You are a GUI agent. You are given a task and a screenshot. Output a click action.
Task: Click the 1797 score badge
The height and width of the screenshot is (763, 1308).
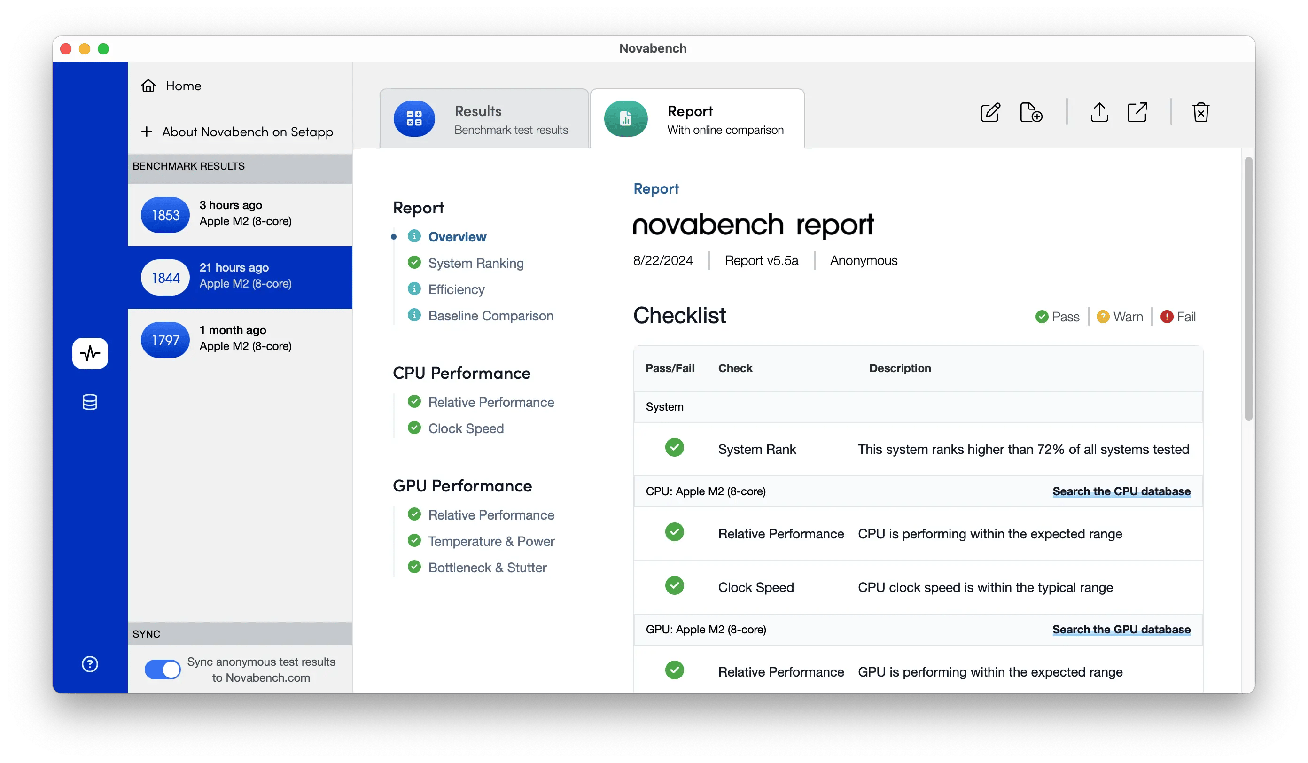pyautogui.click(x=165, y=340)
